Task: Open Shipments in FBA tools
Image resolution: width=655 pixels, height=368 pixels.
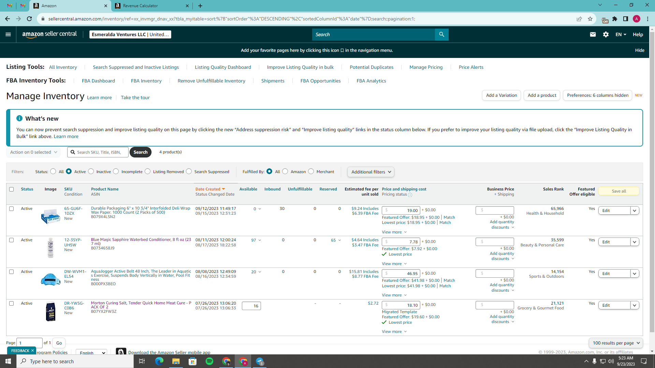Action: [x=273, y=81]
